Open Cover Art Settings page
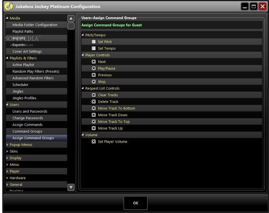The image size is (269, 213). tap(36, 51)
